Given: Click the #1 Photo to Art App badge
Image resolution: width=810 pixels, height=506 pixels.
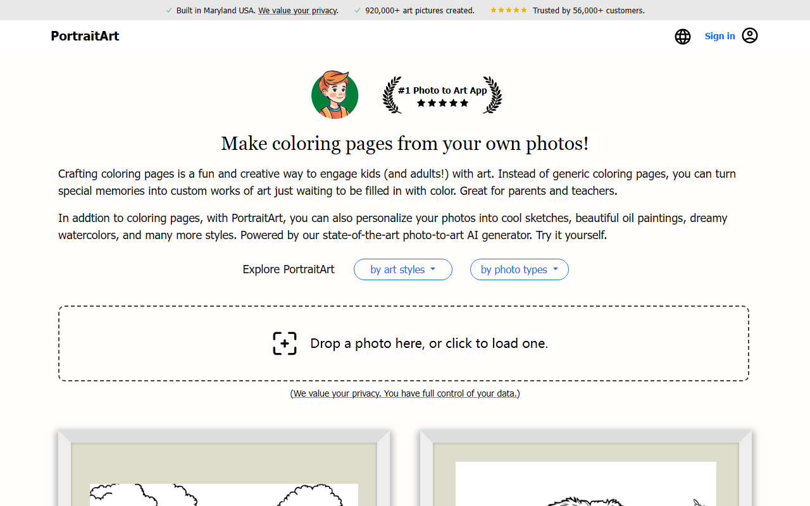Looking at the screenshot, I should [442, 95].
